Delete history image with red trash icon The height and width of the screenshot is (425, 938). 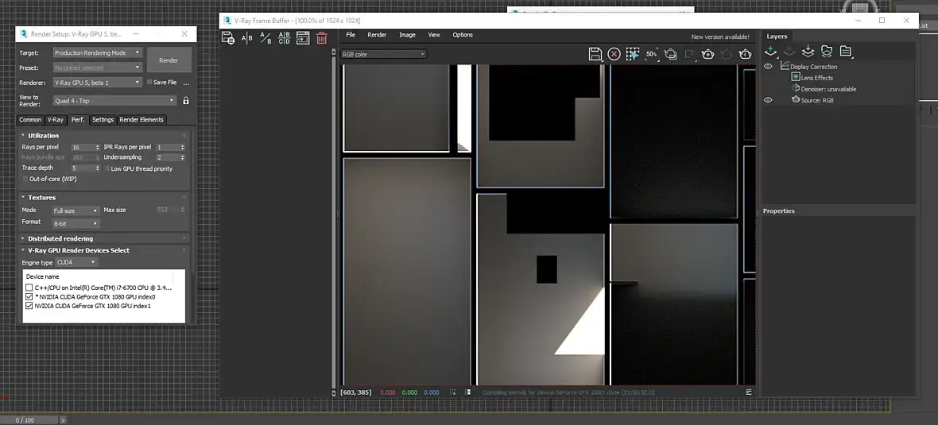point(322,38)
